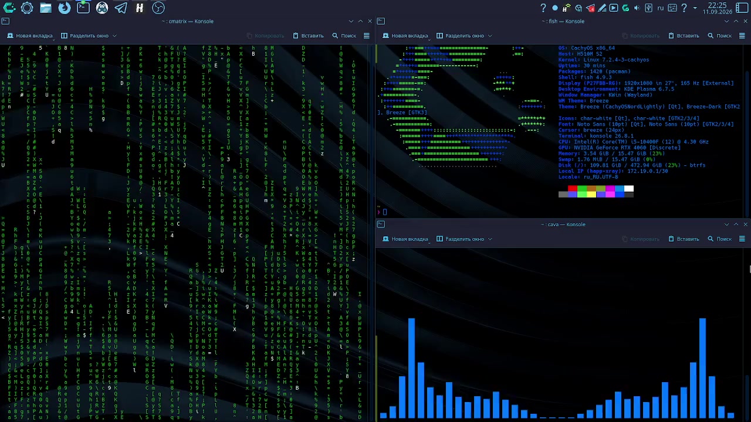Expand Split View dropdown in cava Konsole
Image resolution: width=751 pixels, height=422 pixels.
coord(464,239)
